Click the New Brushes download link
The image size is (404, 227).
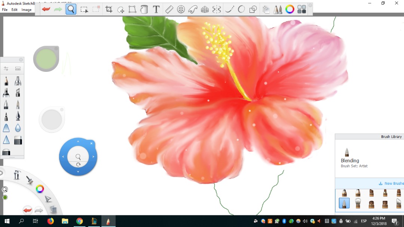(x=392, y=183)
